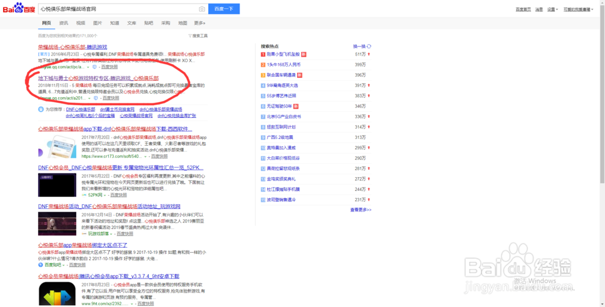The width and height of the screenshot is (605, 307).
Task: Switch to the 采购 tab
Action: 166,23
